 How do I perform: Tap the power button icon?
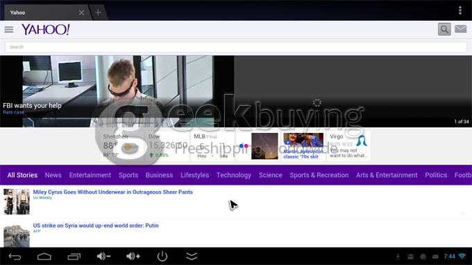(162, 256)
